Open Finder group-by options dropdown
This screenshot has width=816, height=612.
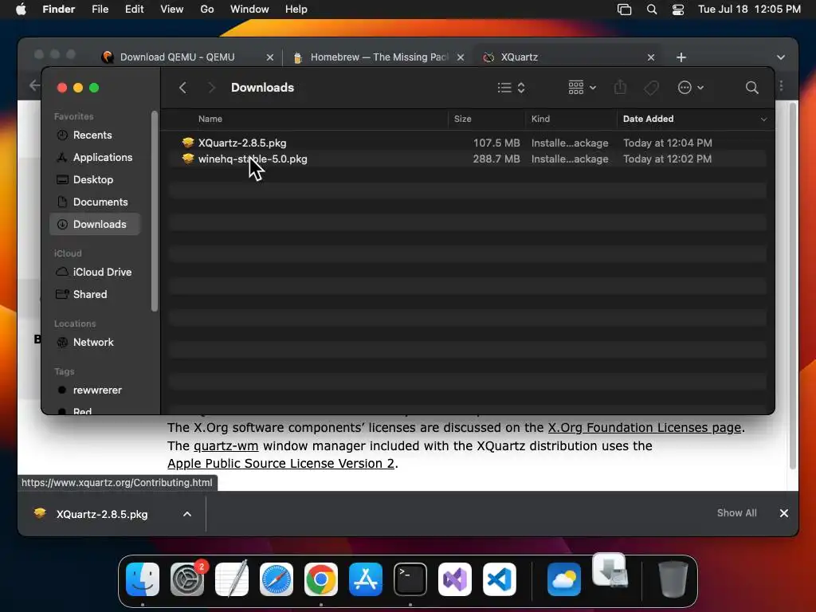point(582,88)
